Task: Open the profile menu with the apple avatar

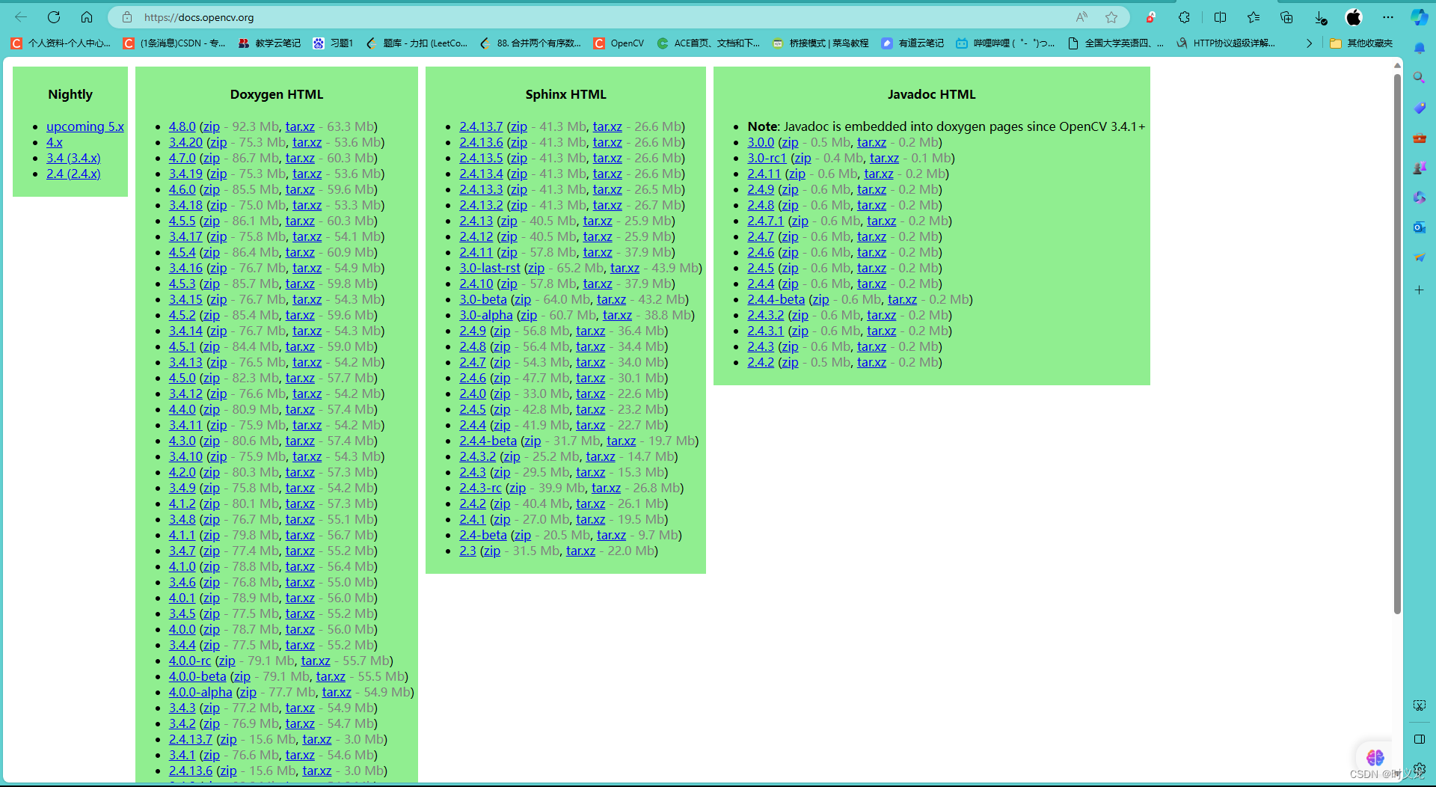Action: pyautogui.click(x=1354, y=17)
